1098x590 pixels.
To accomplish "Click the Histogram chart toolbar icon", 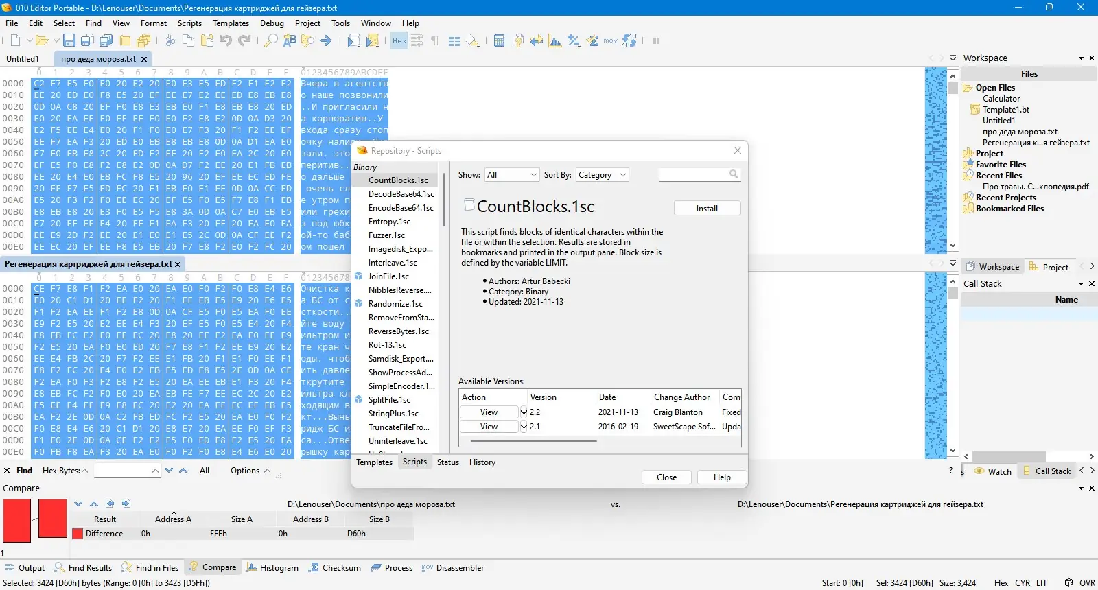I will (x=555, y=41).
